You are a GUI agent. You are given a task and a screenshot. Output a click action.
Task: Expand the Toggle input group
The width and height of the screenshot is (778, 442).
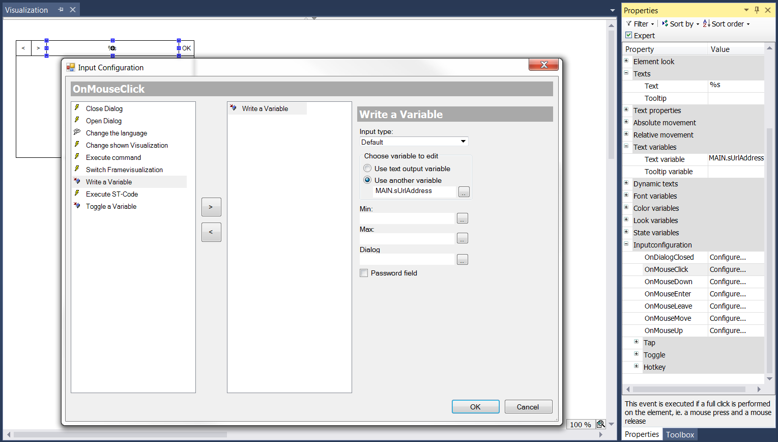[x=636, y=354]
